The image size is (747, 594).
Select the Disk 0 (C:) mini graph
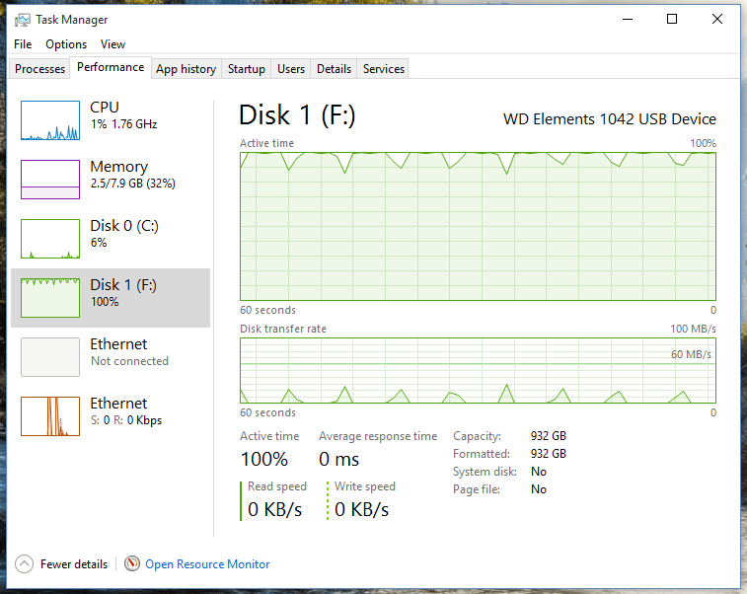[50, 238]
